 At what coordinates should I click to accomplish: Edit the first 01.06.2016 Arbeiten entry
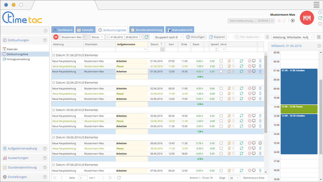click(x=229, y=61)
